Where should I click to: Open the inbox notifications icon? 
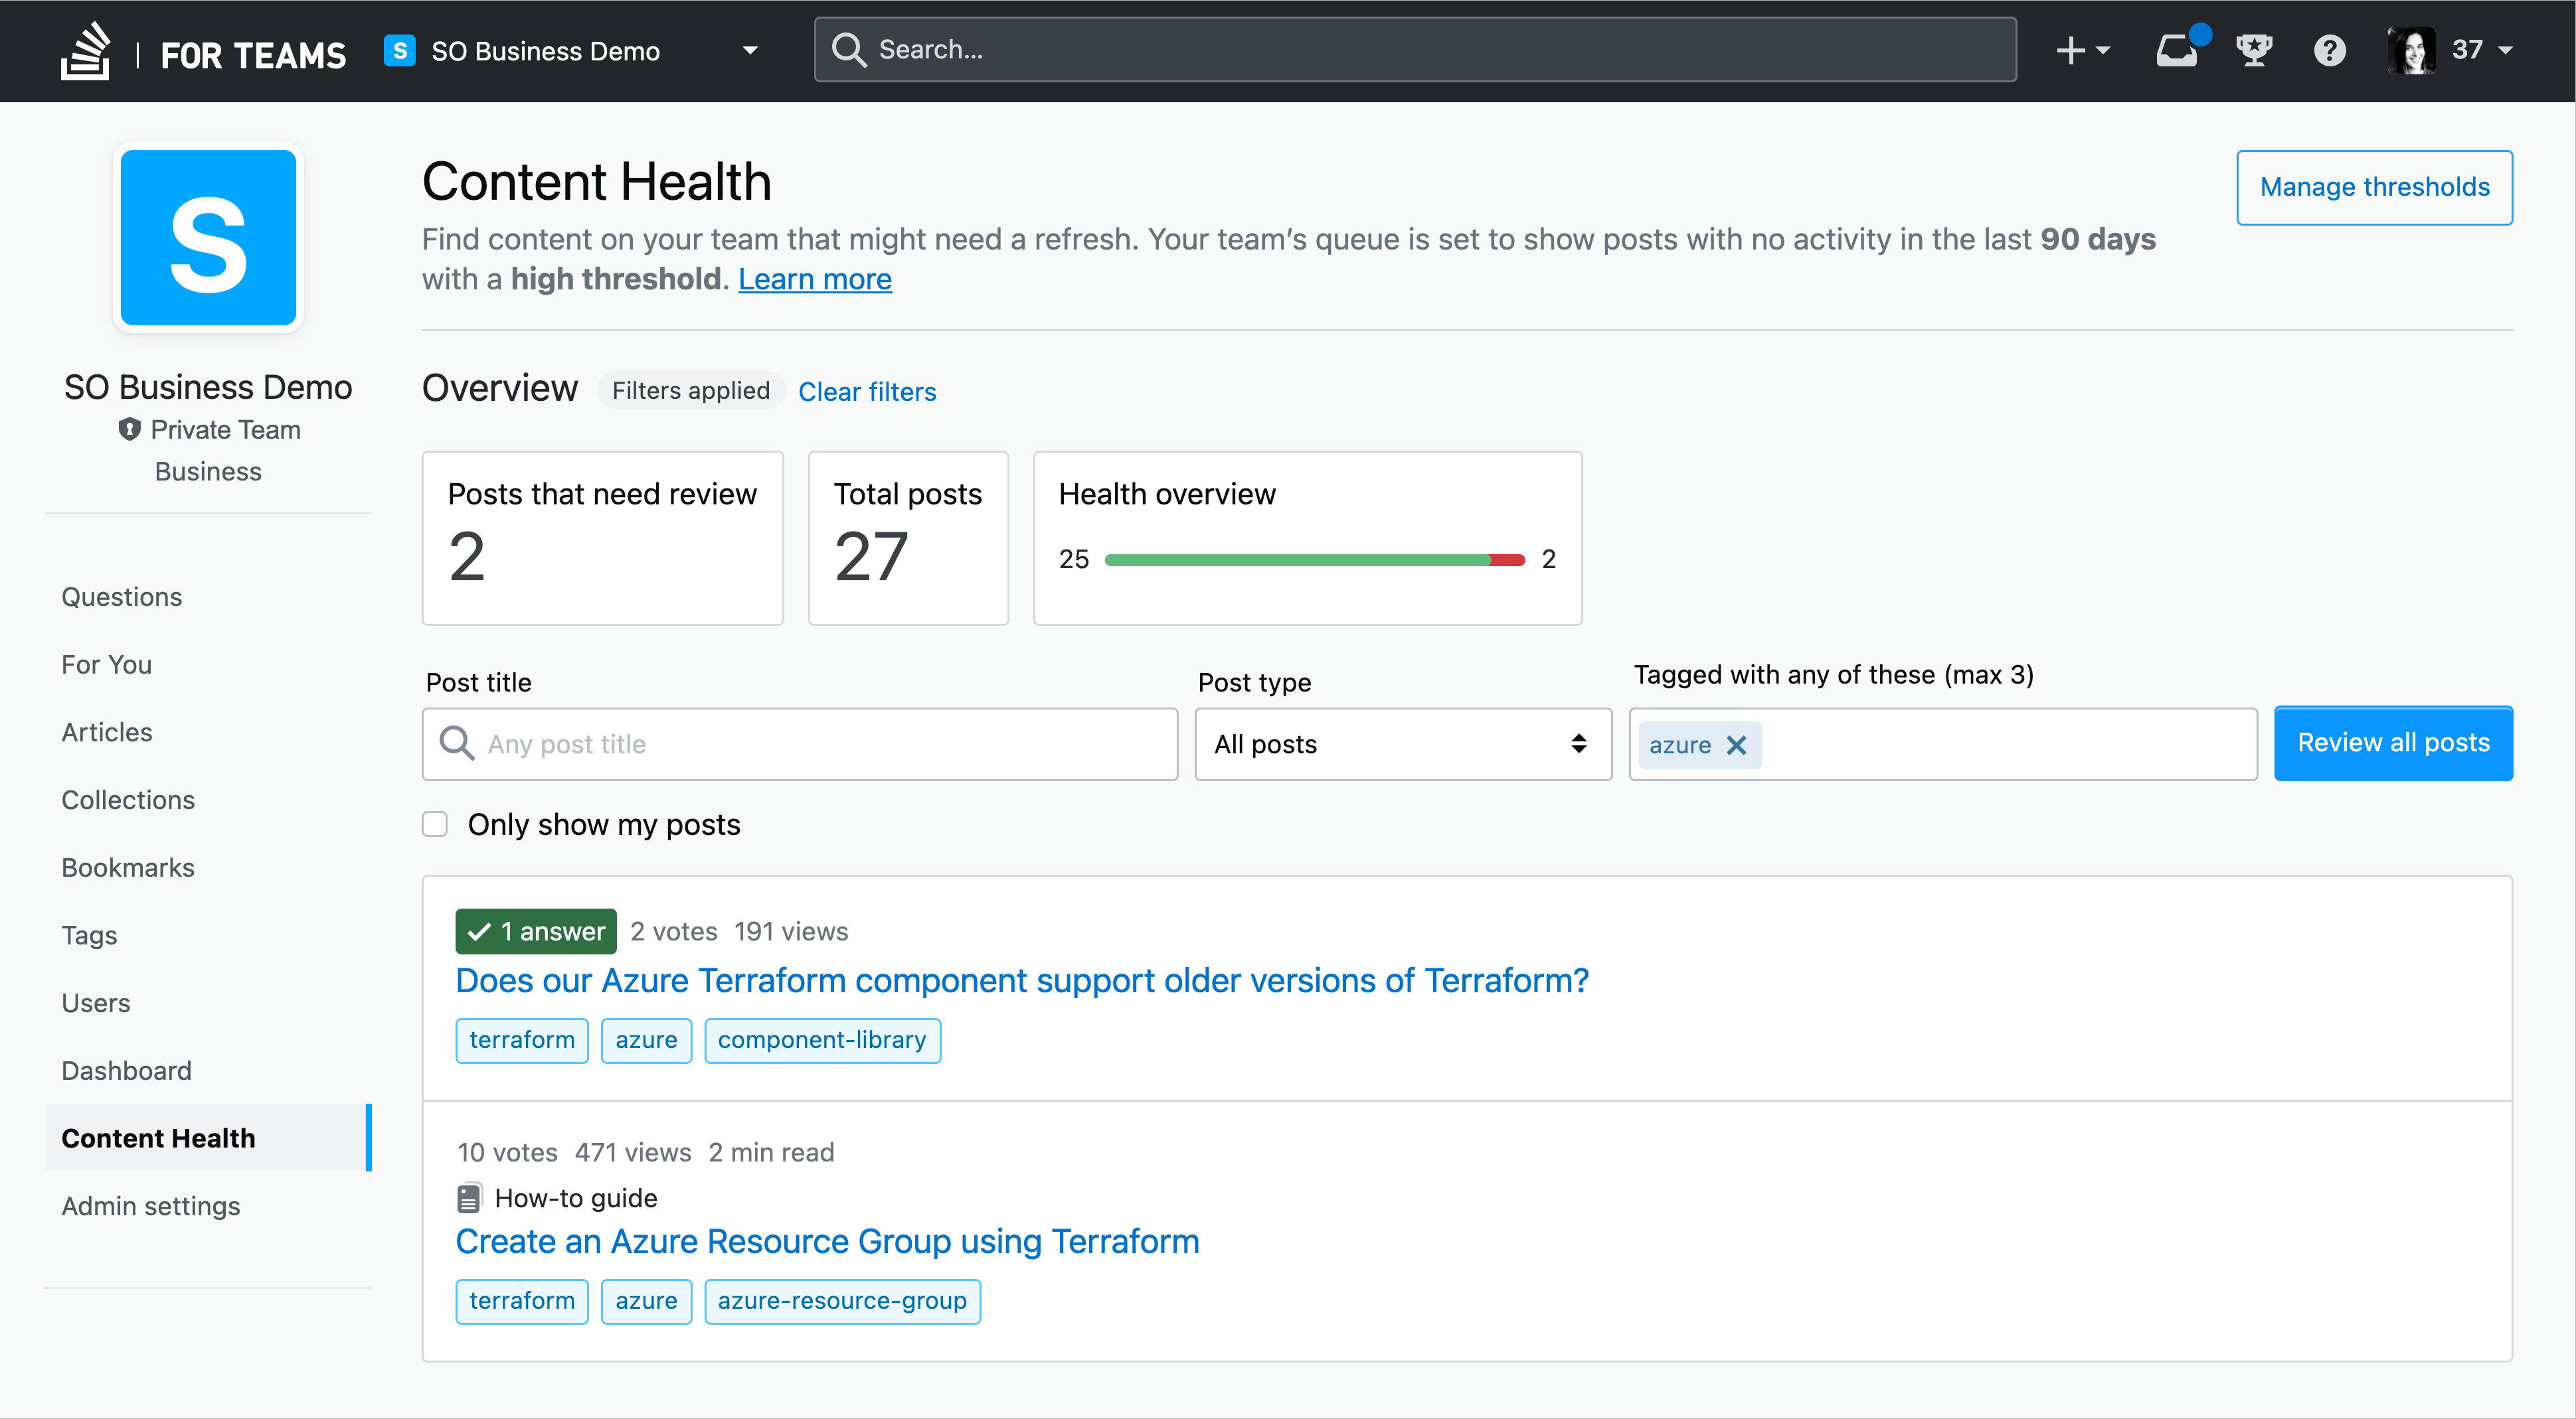tap(2177, 50)
